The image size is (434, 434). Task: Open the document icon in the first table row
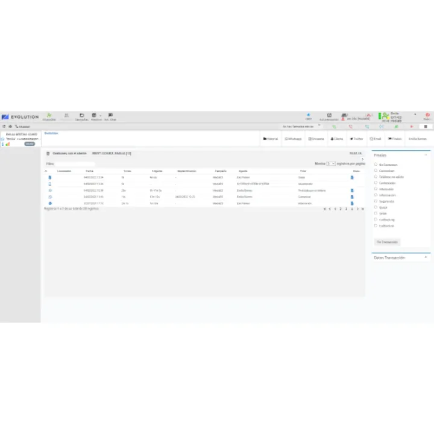pyautogui.click(x=353, y=178)
